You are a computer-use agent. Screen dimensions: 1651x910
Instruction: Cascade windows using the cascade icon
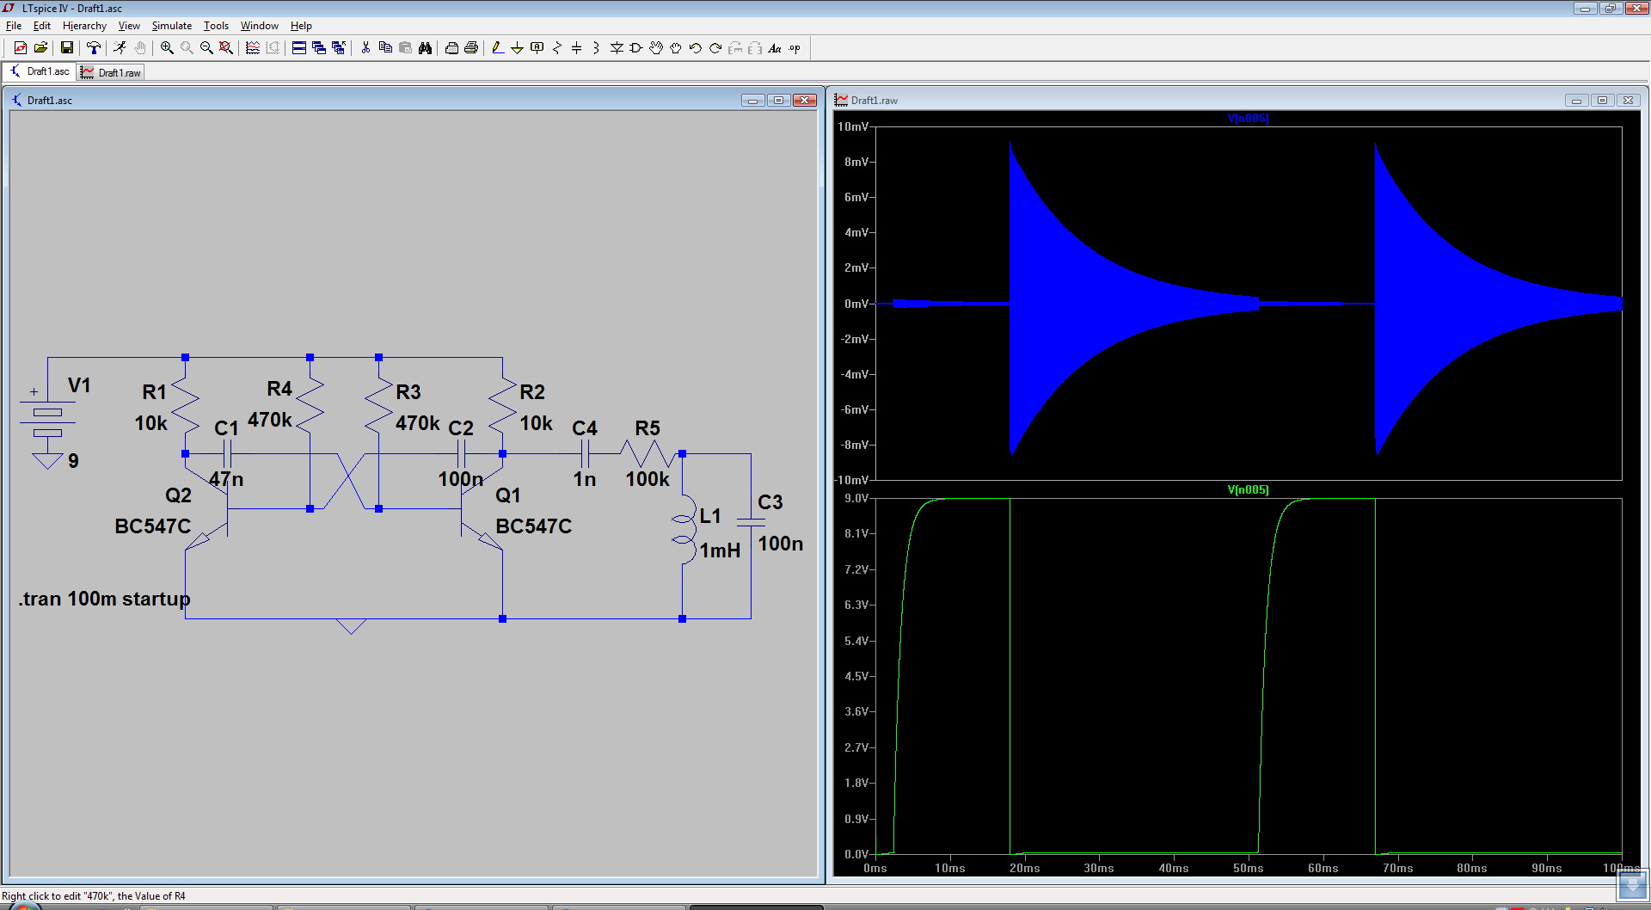pos(319,48)
